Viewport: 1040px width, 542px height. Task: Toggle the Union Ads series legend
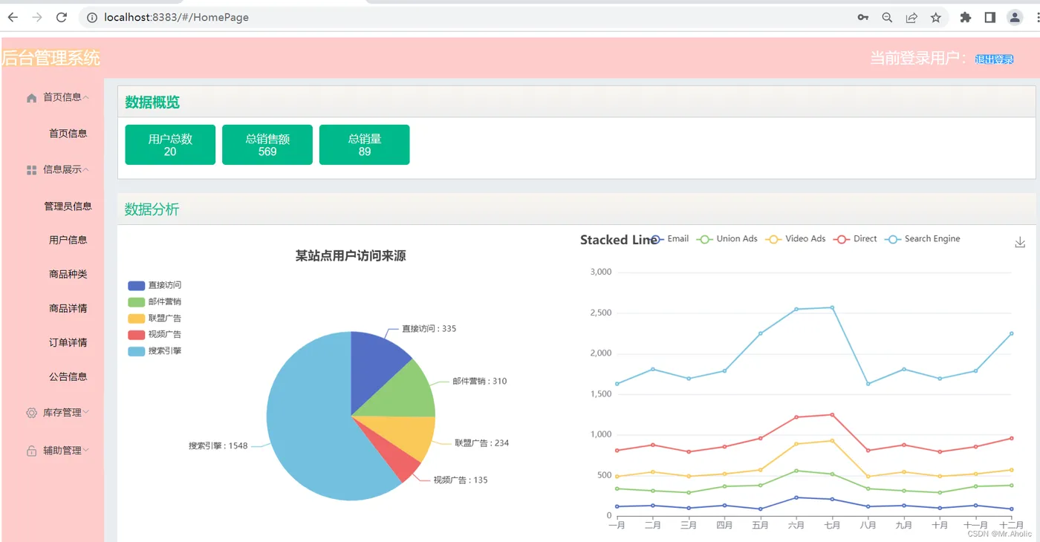(727, 239)
